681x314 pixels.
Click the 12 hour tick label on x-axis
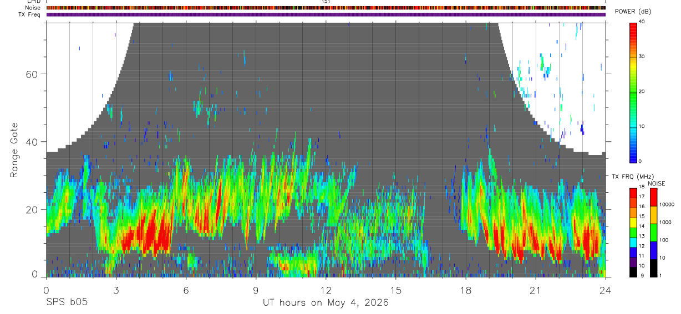point(326,290)
